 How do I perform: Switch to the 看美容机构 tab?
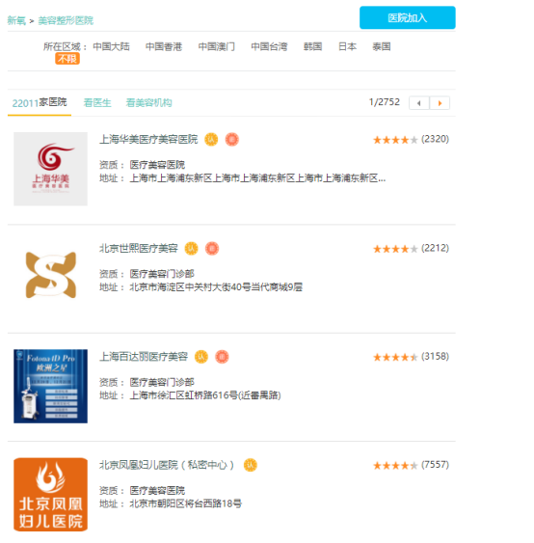(x=148, y=103)
